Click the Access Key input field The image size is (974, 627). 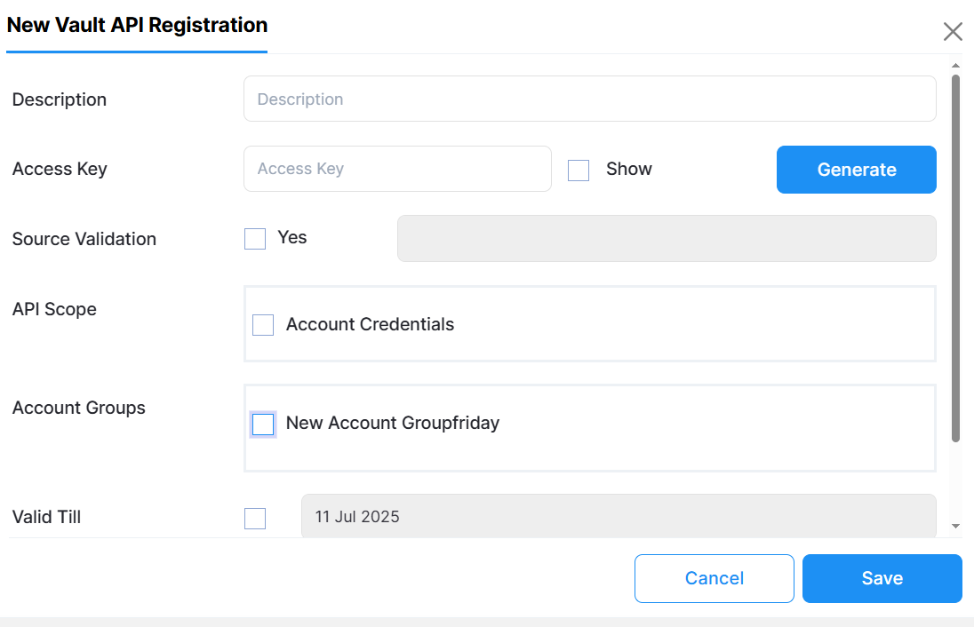pyautogui.click(x=397, y=169)
